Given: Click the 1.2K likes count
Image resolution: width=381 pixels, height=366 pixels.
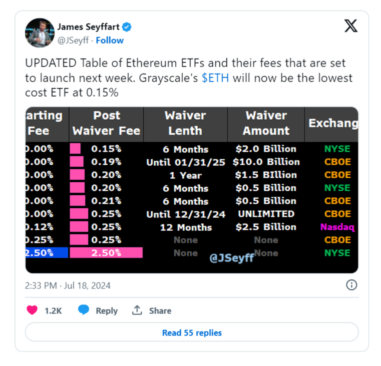Looking at the screenshot, I should point(53,310).
